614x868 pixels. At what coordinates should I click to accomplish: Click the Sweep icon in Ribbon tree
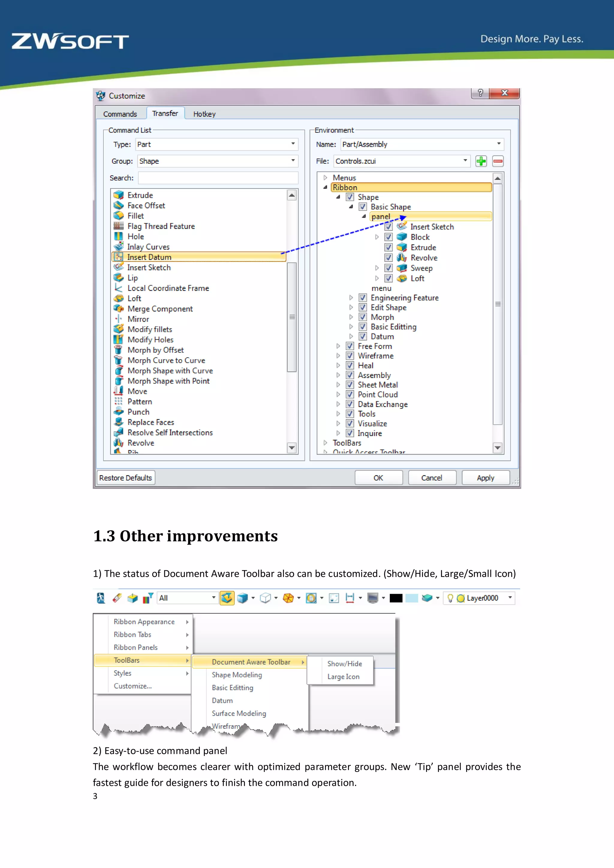click(x=401, y=268)
